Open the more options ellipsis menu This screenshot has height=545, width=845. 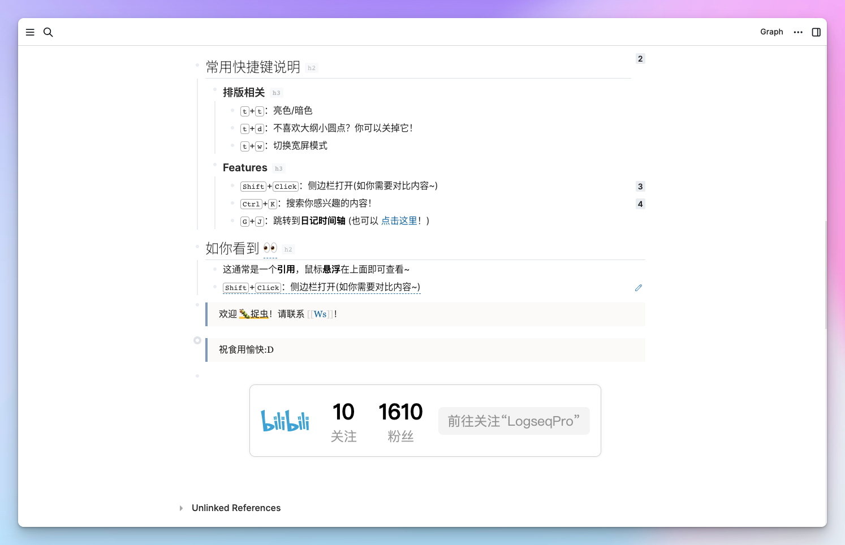pos(798,32)
